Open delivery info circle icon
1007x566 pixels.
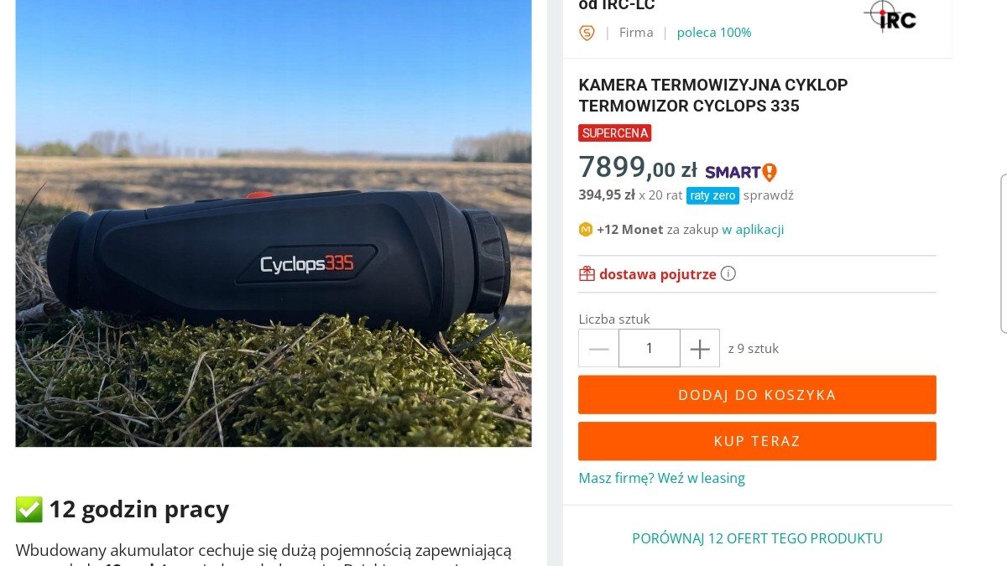[728, 273]
